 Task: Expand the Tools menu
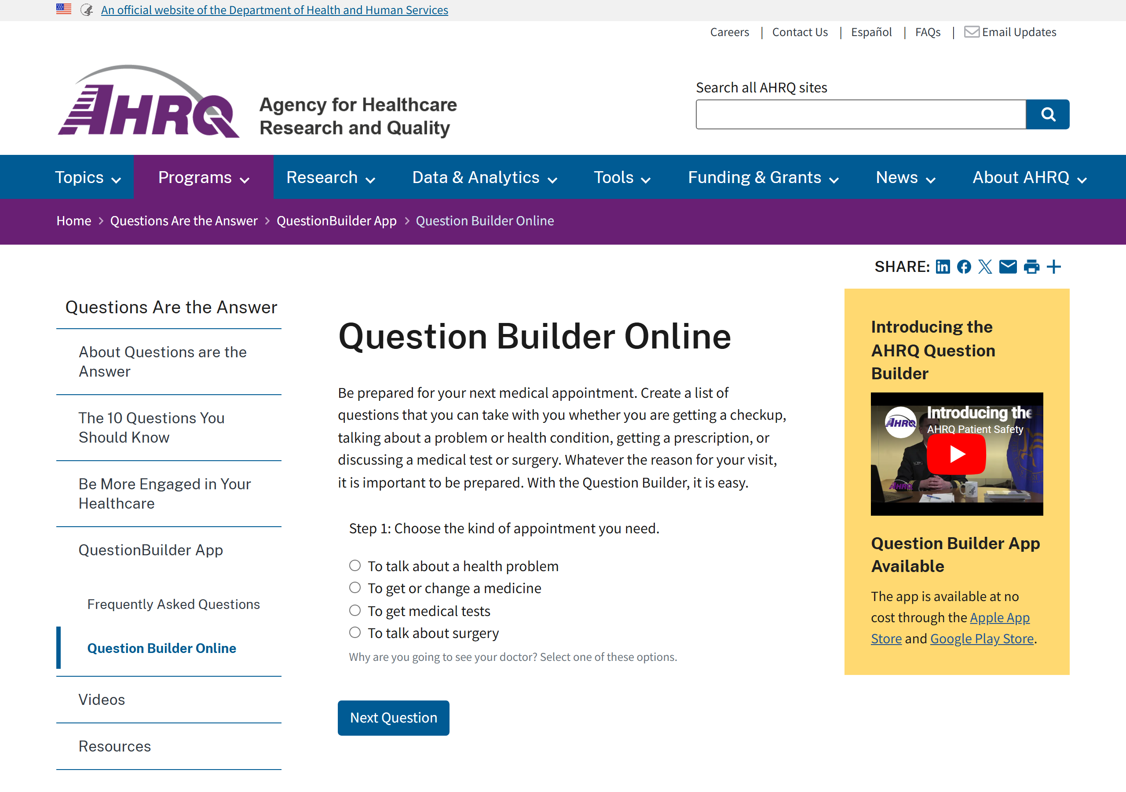click(622, 177)
